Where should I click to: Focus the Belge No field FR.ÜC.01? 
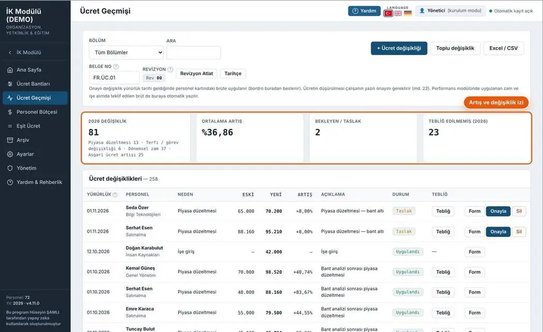(x=114, y=78)
